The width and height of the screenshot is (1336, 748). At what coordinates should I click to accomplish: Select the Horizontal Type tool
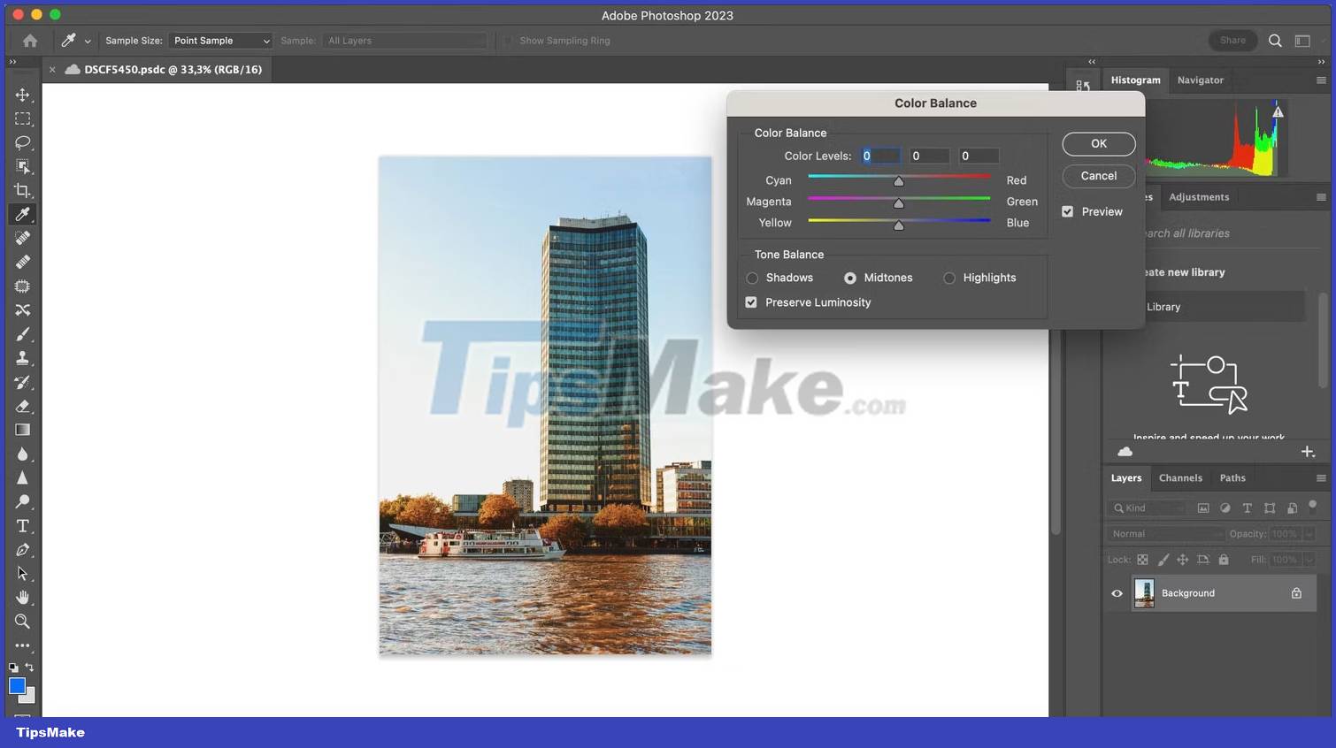click(22, 525)
